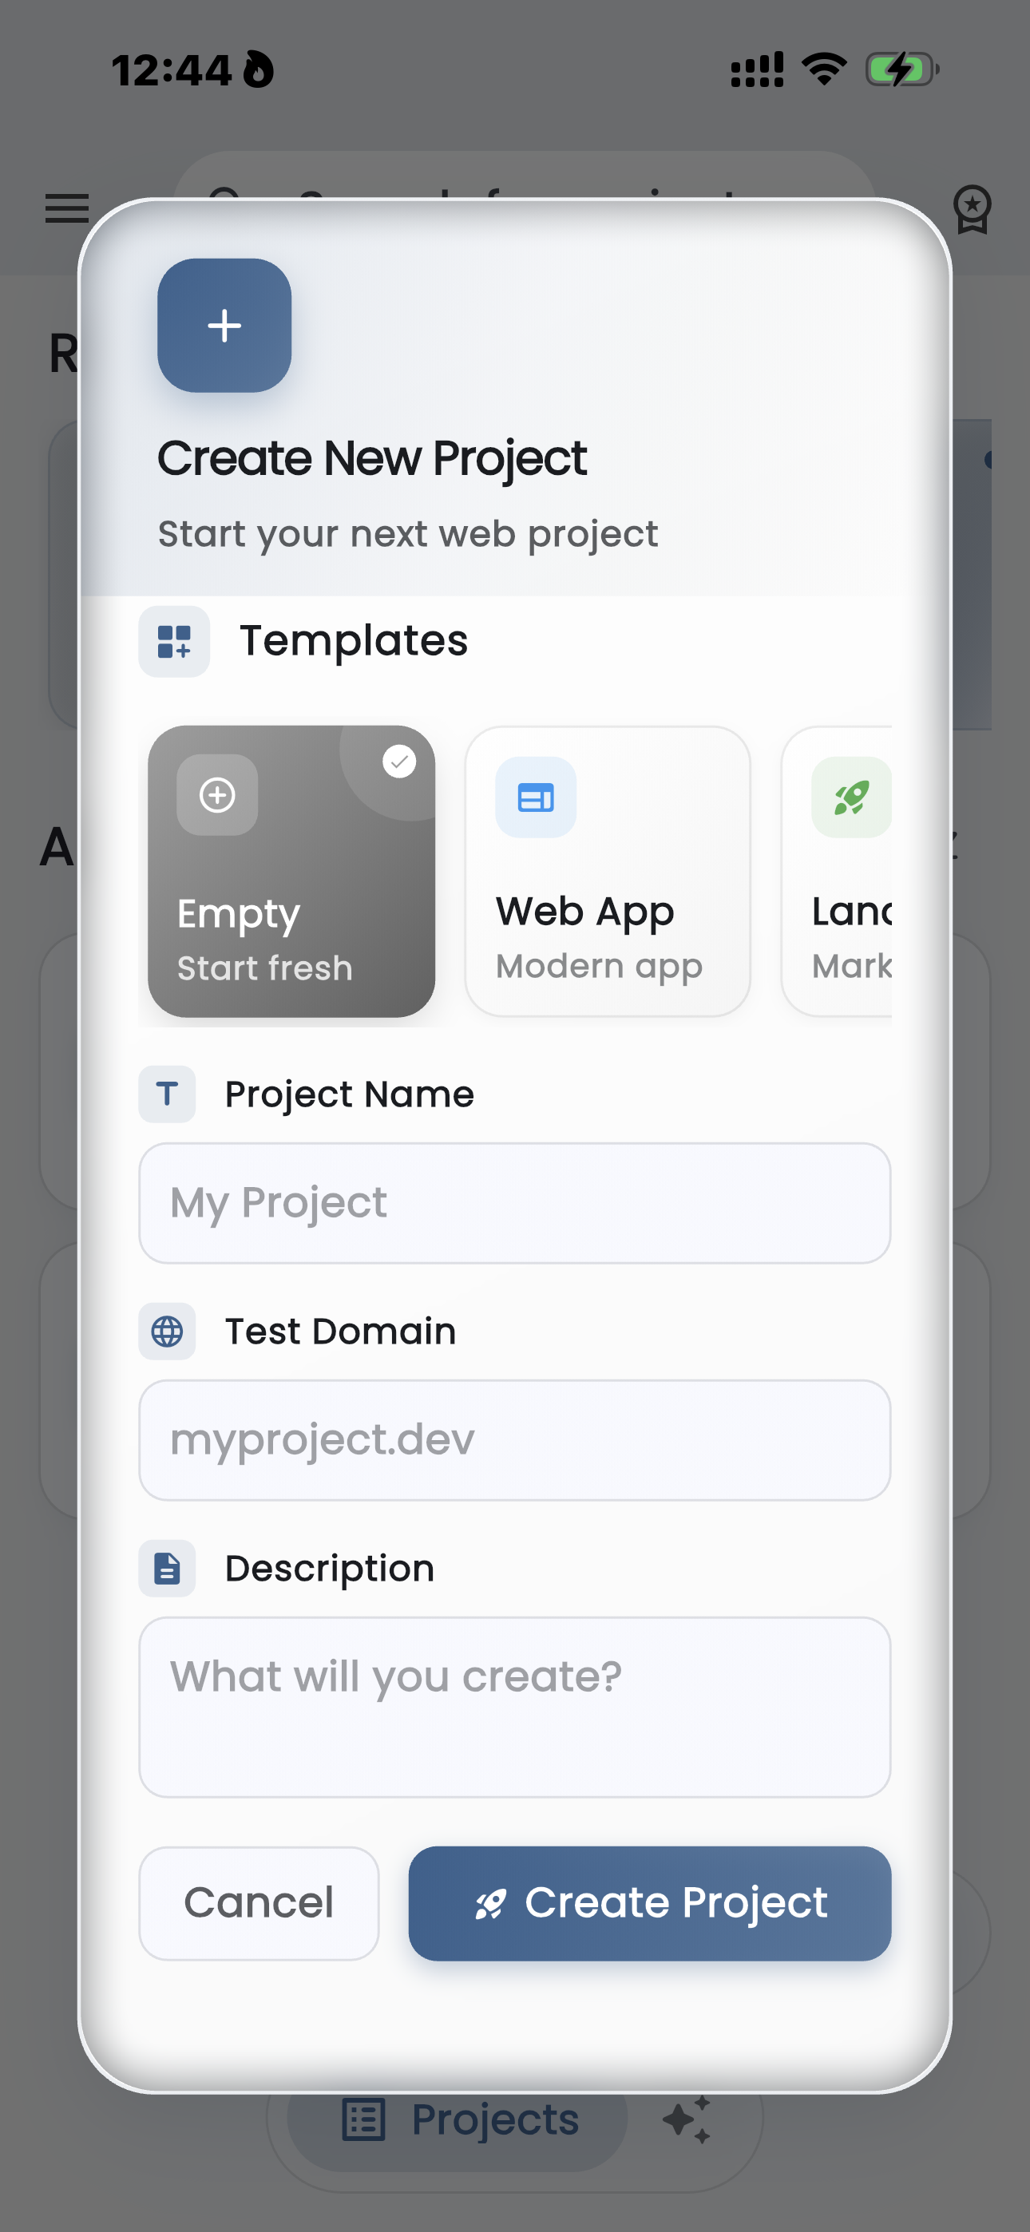Click the circled plus icon on Empty template
1030x2232 pixels.
click(216, 794)
